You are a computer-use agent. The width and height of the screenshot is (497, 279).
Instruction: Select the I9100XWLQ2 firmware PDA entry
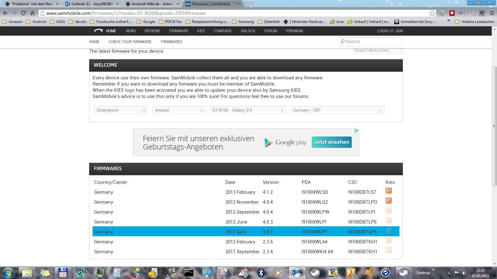tap(315, 202)
